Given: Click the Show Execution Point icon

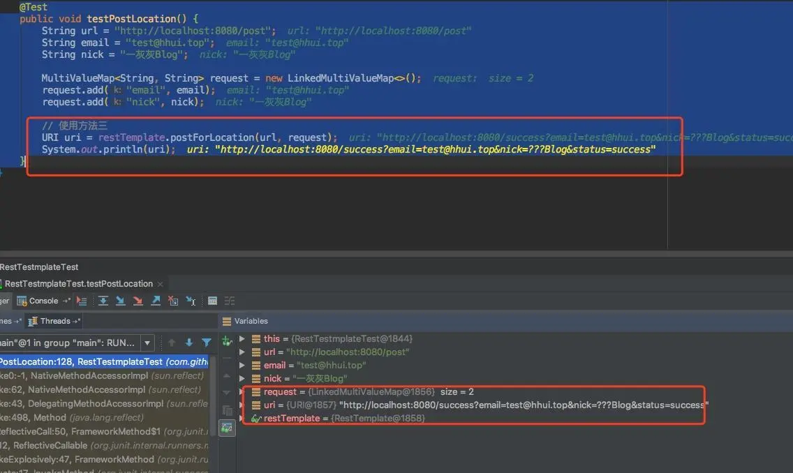Looking at the screenshot, I should coord(82,301).
